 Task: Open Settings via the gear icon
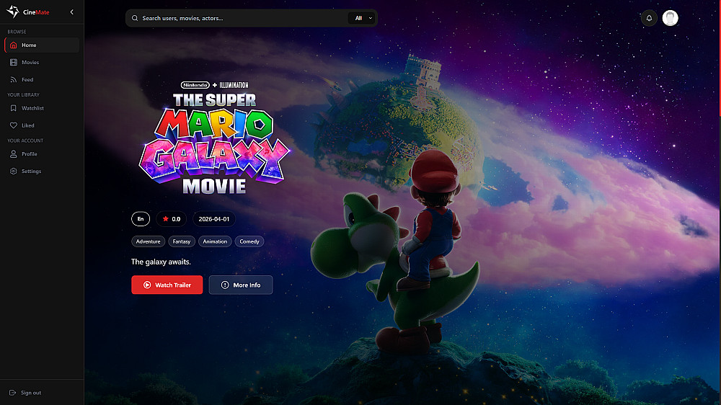pyautogui.click(x=13, y=171)
